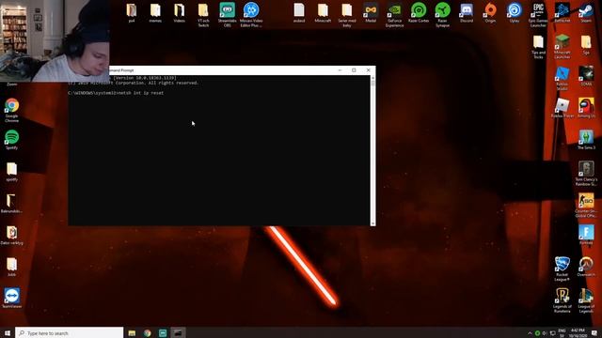Switch to Command Prompt taskbar button

pos(178,332)
